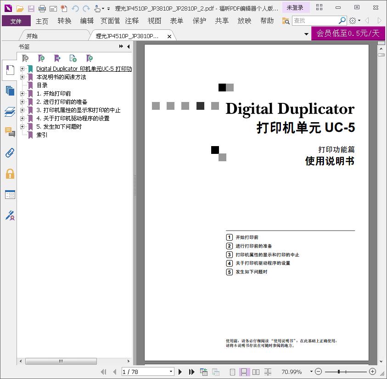Open the 保护 ribbon tab
The image size is (387, 379).
(199, 21)
